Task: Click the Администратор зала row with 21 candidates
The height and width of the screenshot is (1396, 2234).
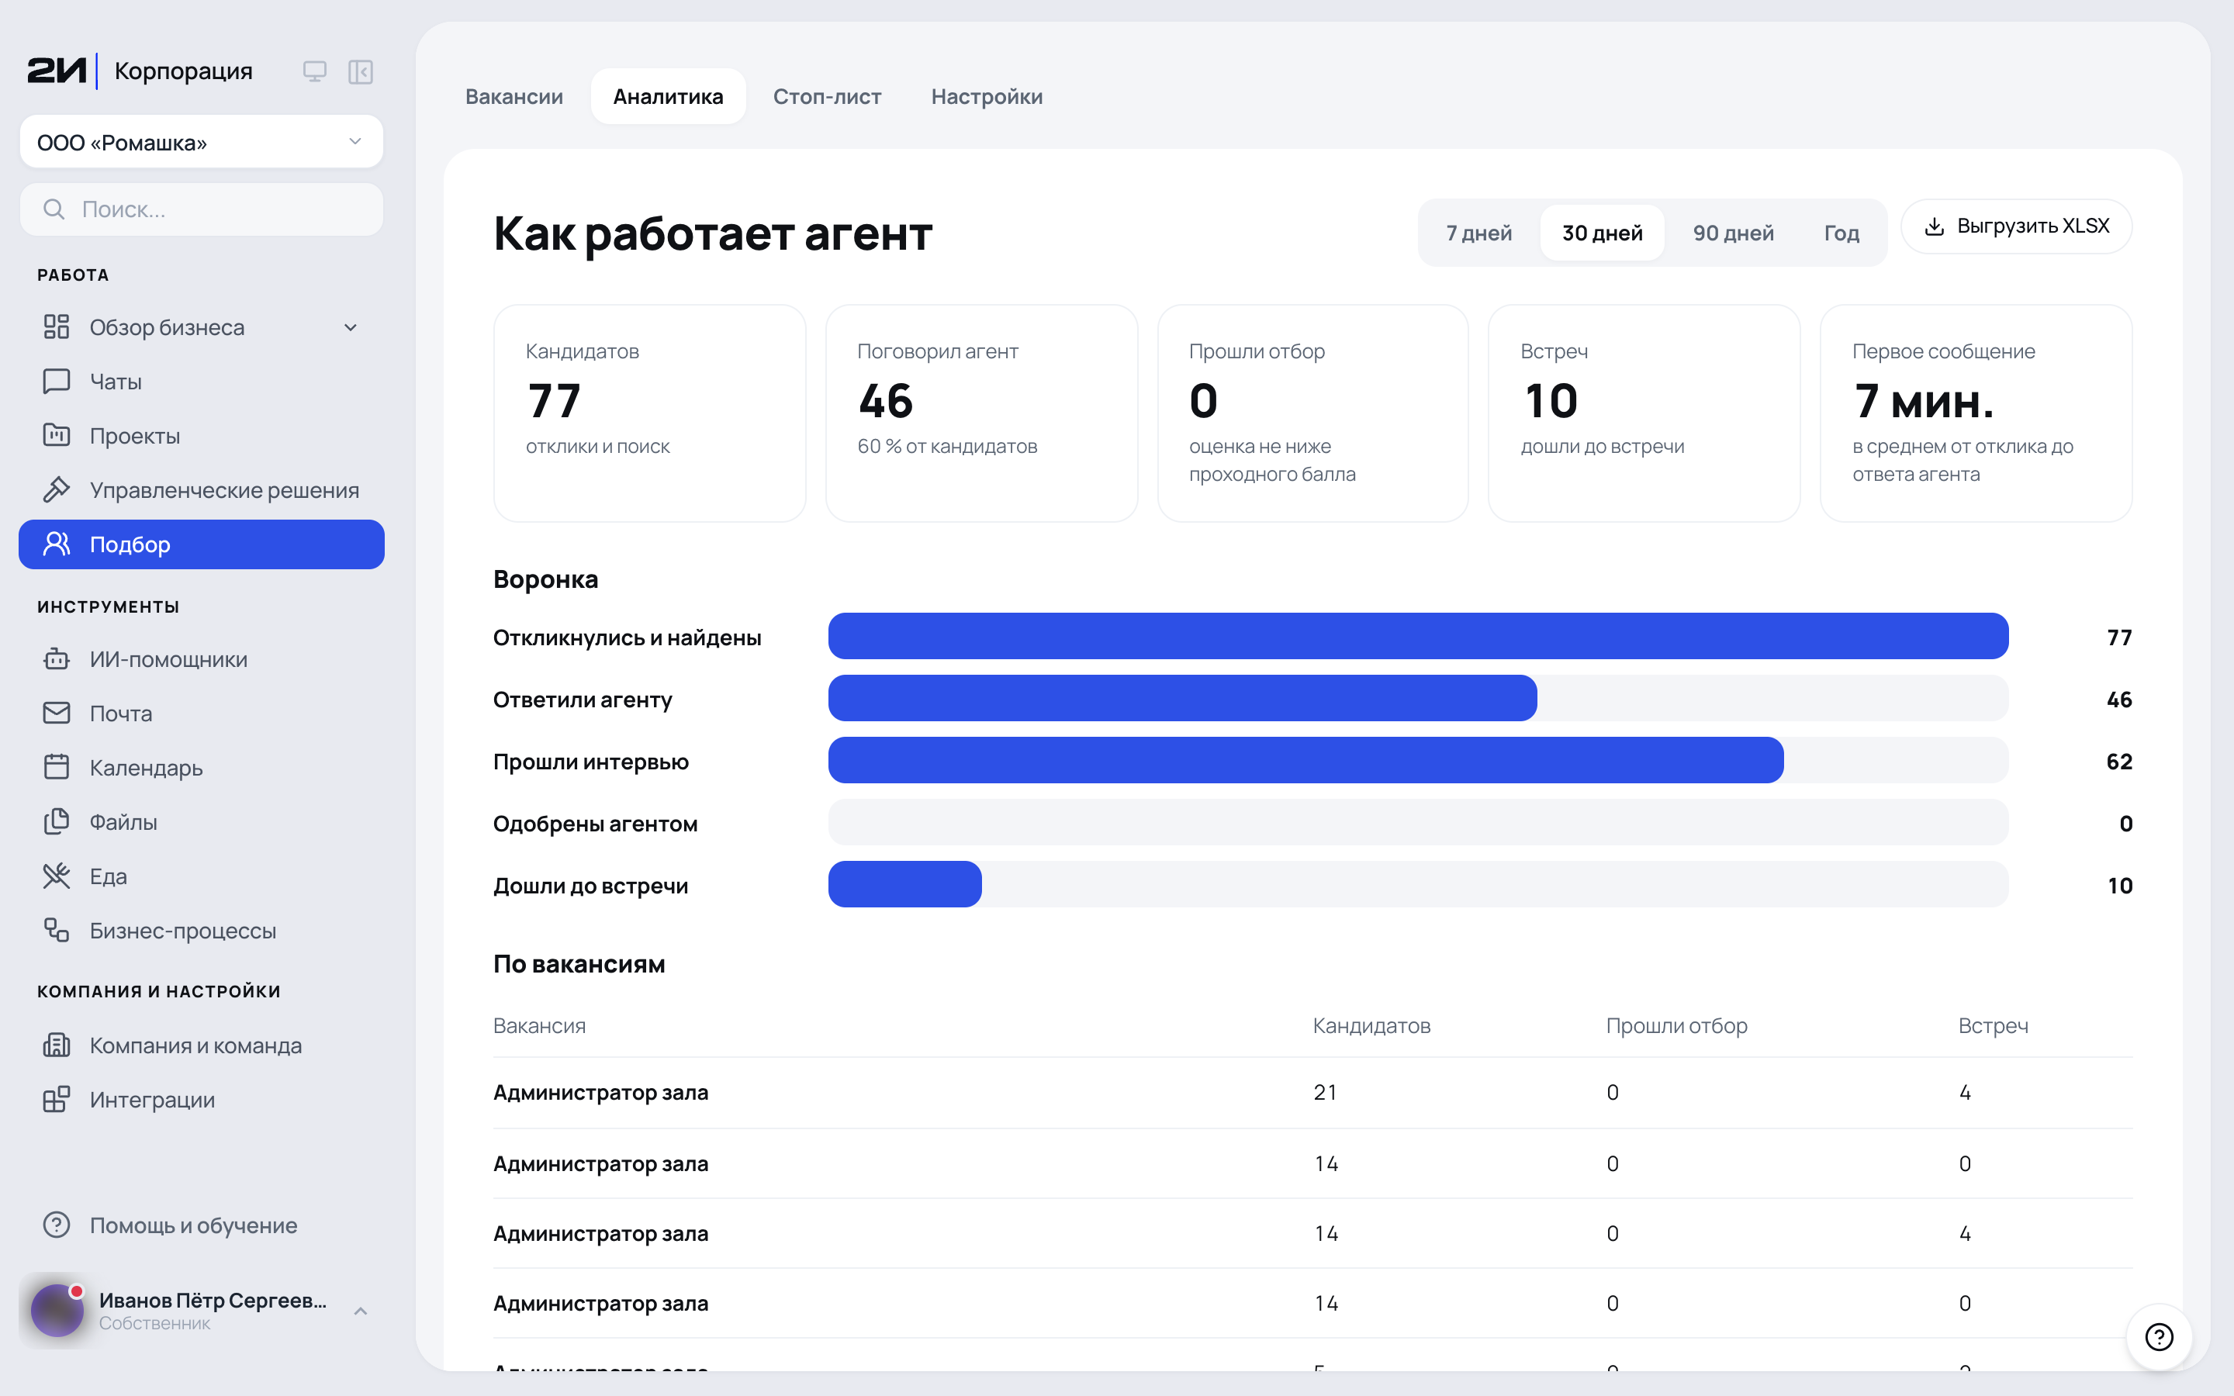Action: [1312, 1092]
